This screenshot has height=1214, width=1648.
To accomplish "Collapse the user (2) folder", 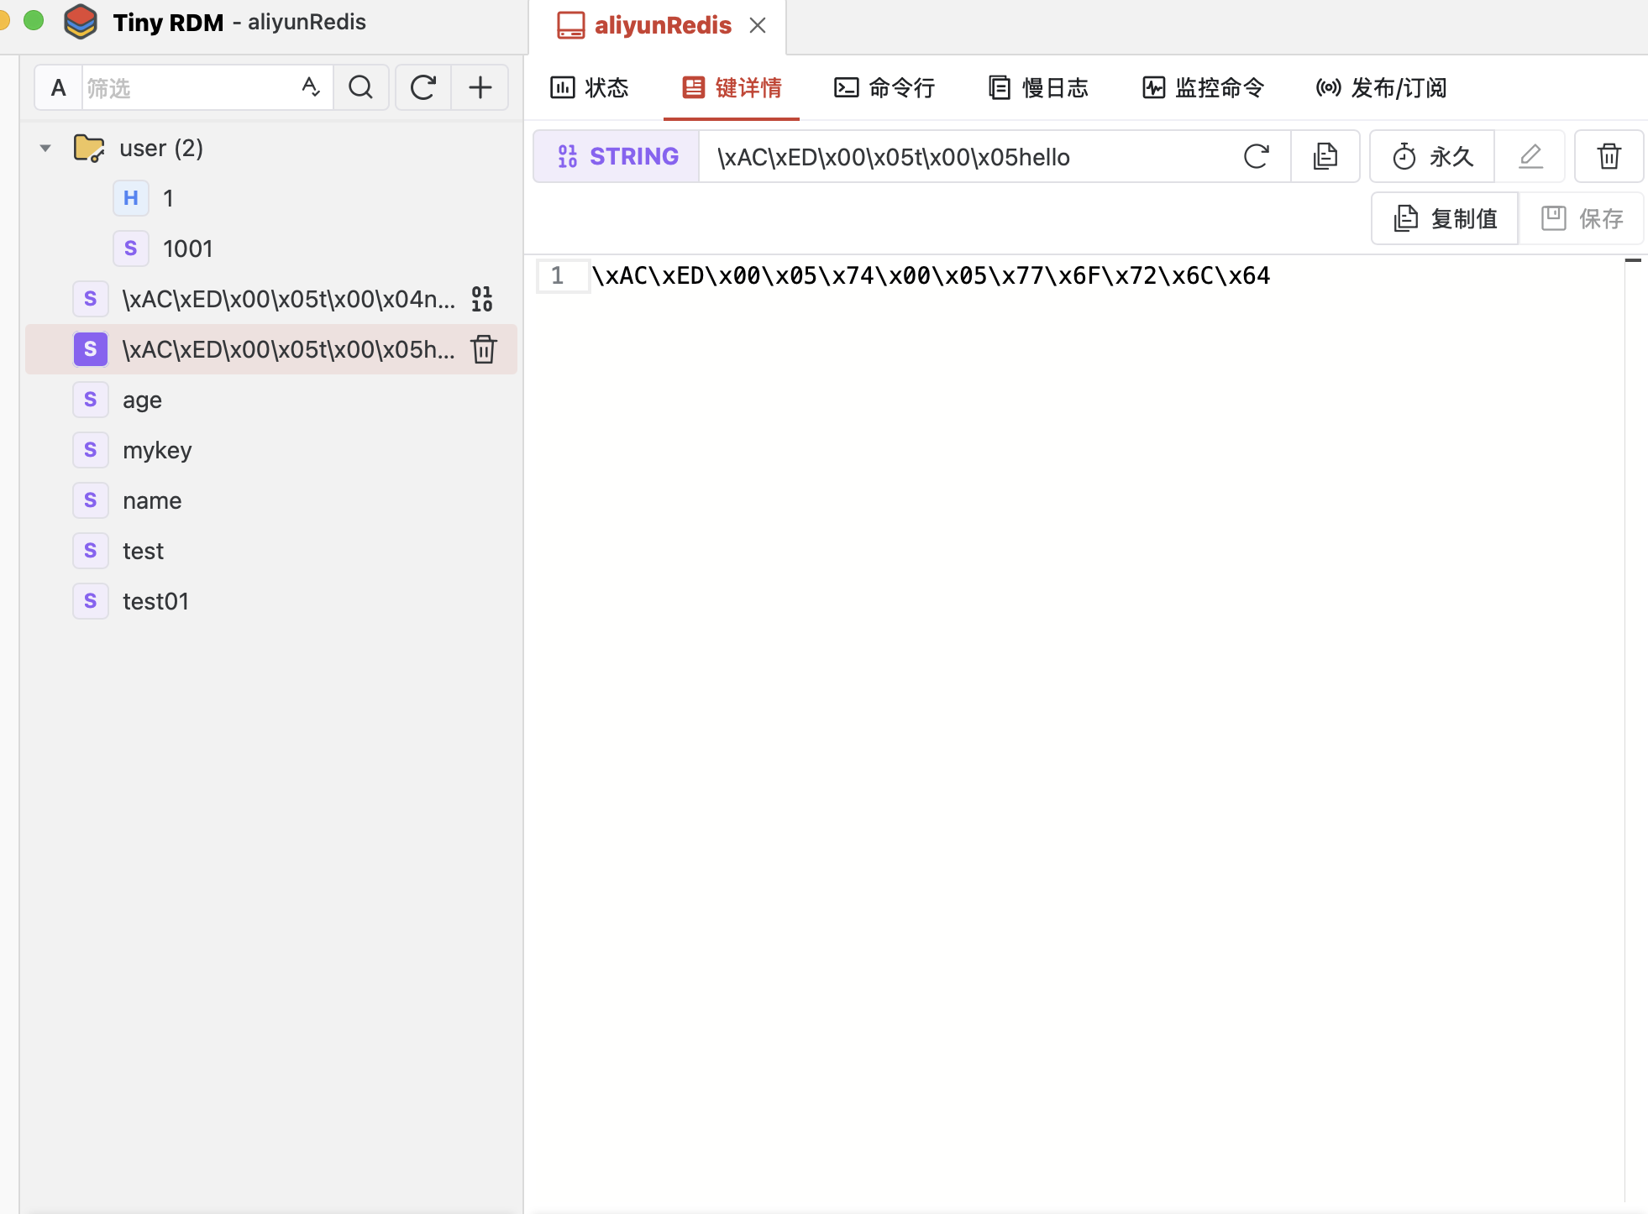I will click(45, 149).
